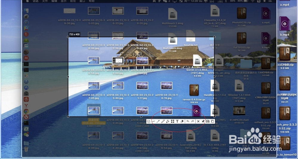Select the YuFTP203.zip archive
The image size is (298, 159).
[x=242, y=38]
